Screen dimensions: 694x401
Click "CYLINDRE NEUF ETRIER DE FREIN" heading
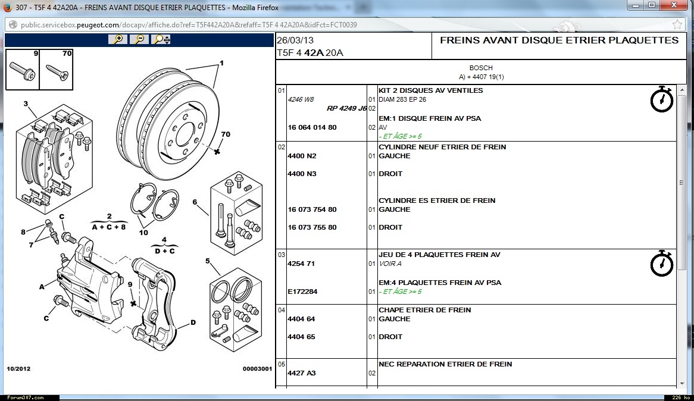point(442,146)
